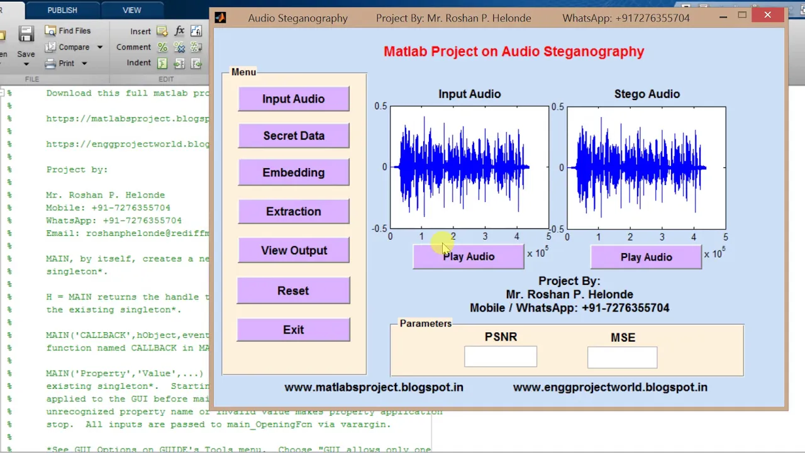The image size is (805, 453).
Task: Click the Extraction button
Action: (x=294, y=211)
